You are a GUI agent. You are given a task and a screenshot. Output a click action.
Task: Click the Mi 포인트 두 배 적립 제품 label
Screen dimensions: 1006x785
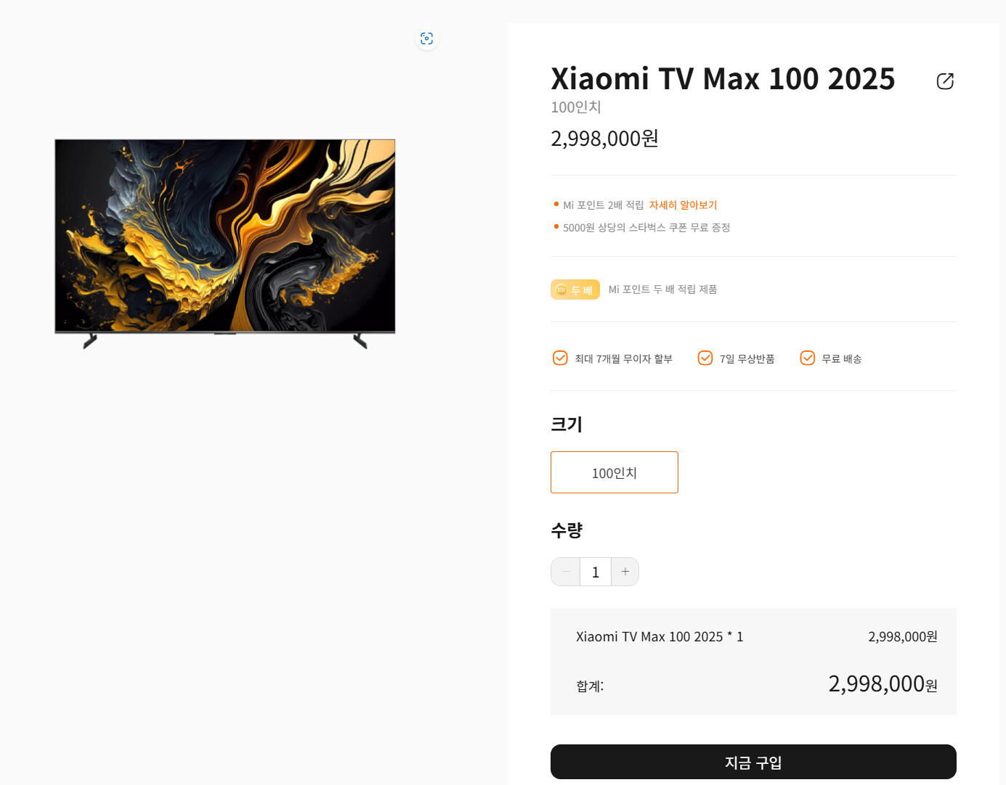pos(662,289)
